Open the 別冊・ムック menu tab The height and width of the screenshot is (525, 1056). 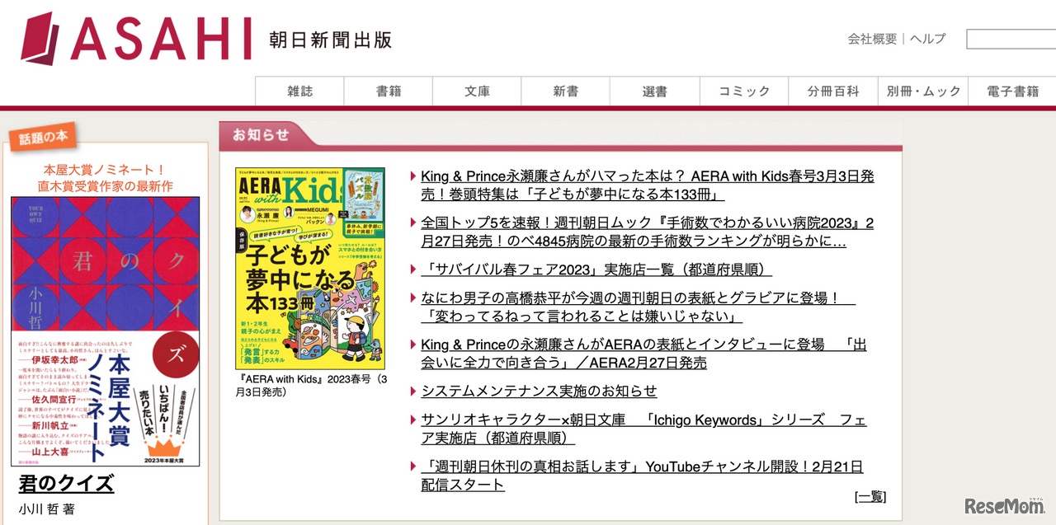tap(923, 91)
